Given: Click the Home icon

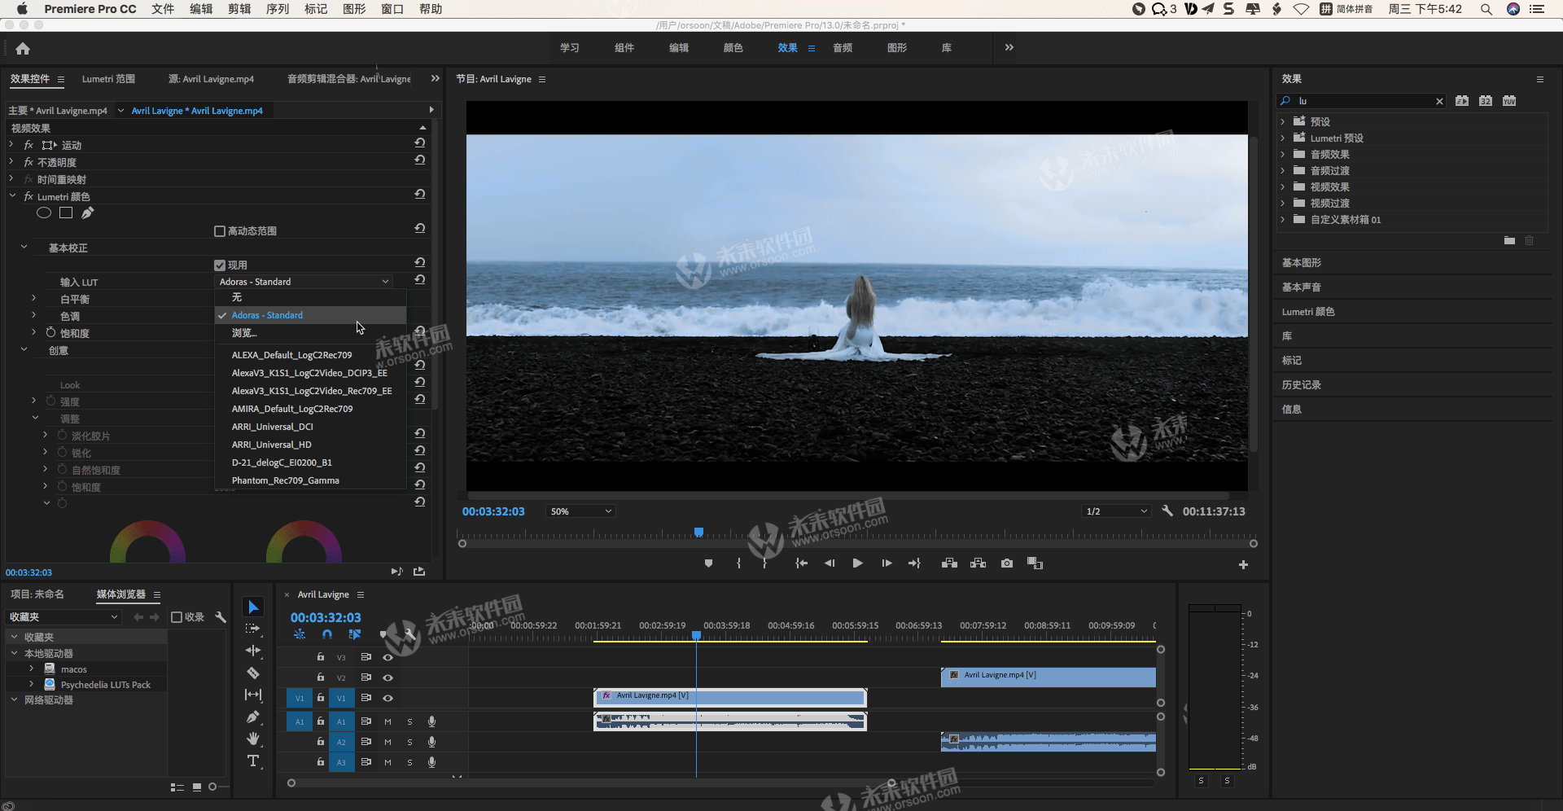Looking at the screenshot, I should pos(23,48).
